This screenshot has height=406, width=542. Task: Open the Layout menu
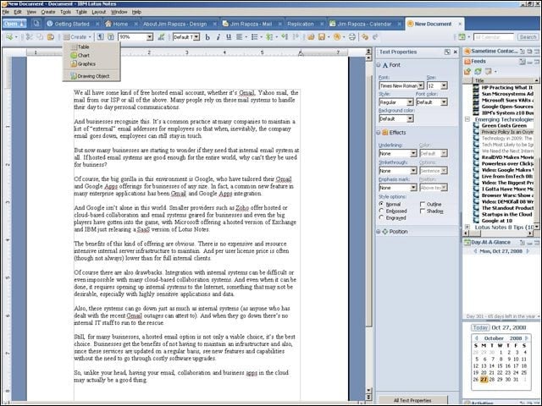tap(99, 12)
